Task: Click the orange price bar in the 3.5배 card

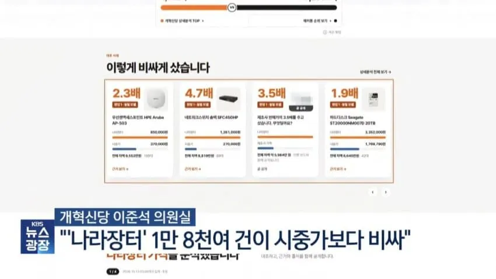Action: (x=285, y=137)
